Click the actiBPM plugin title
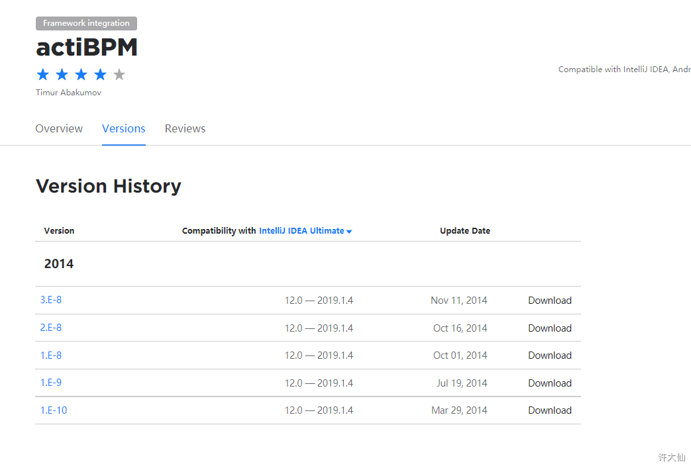The width and height of the screenshot is (691, 468). [x=87, y=47]
